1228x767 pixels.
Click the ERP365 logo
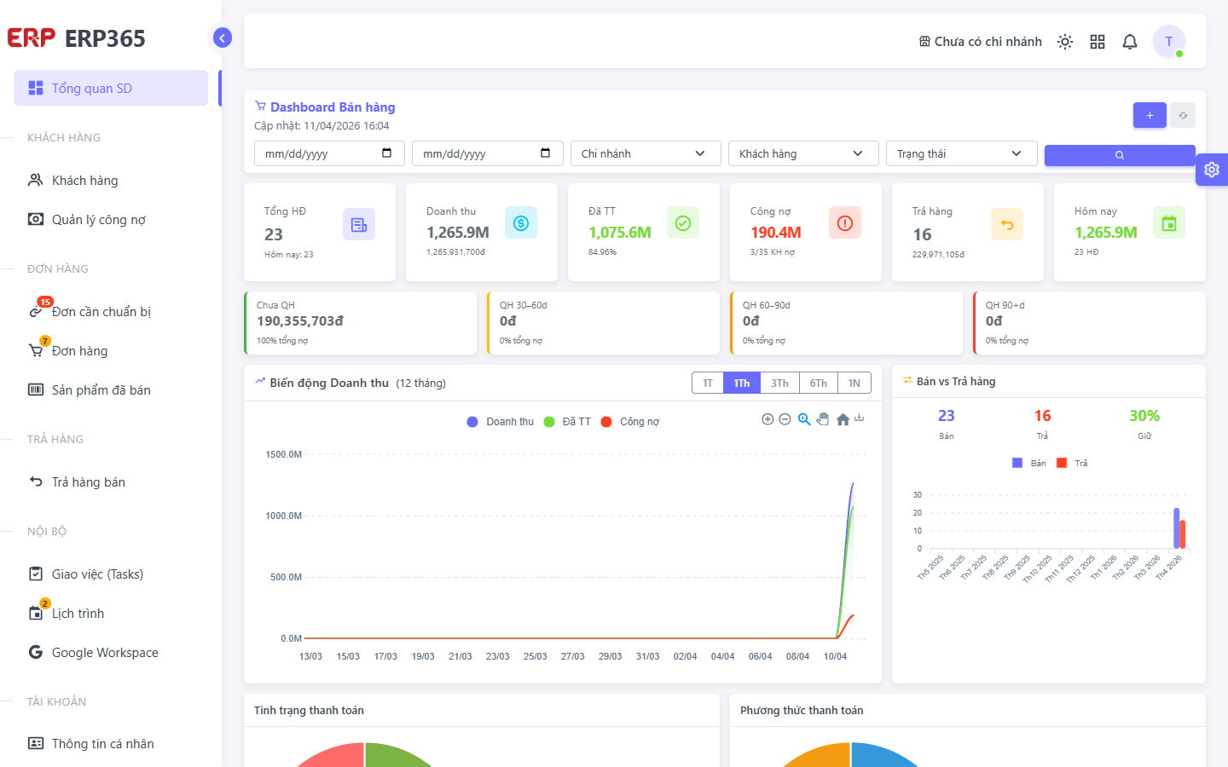77,38
